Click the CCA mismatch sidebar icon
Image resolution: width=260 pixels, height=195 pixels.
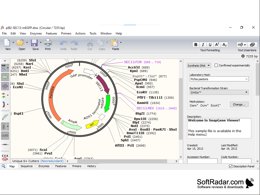(5, 157)
